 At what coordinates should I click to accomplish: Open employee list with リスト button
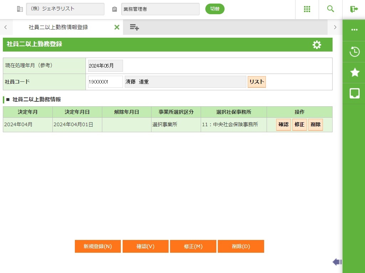[x=257, y=82]
